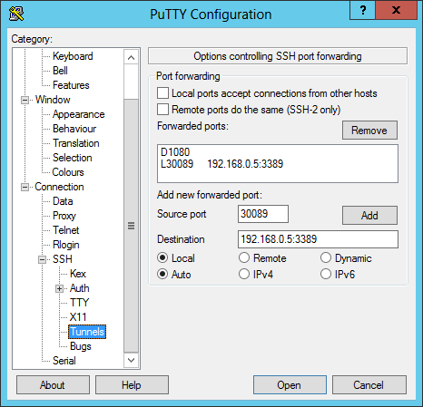Open the Kex category
423x407 pixels.
(78, 274)
